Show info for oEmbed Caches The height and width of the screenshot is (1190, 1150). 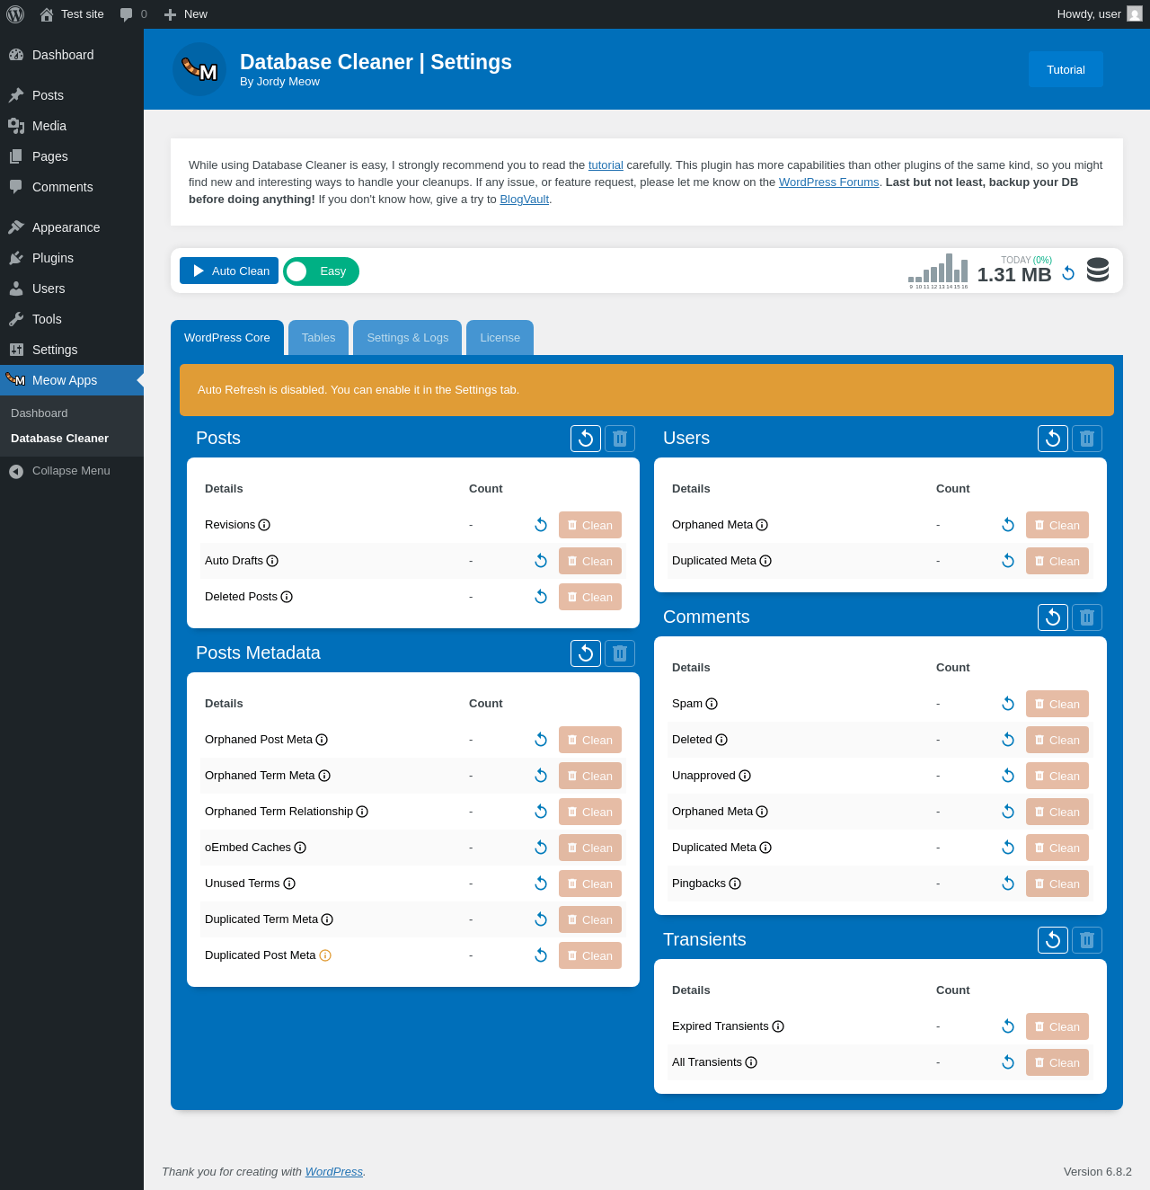pyautogui.click(x=300, y=848)
